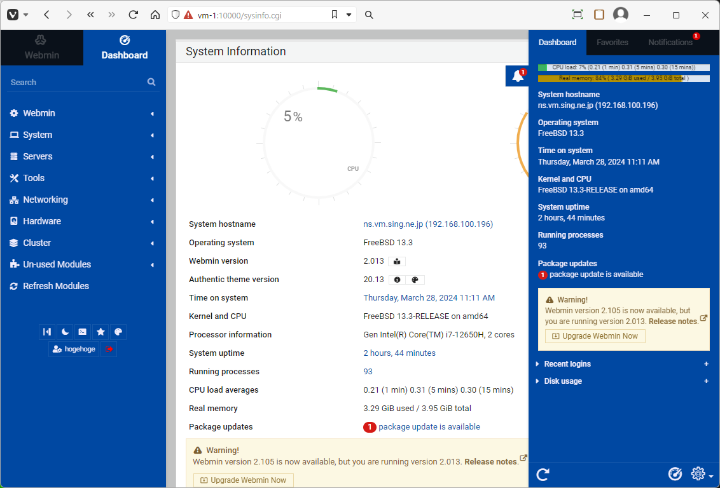Expand the Recent logins section
720x488 pixels.
click(567, 363)
